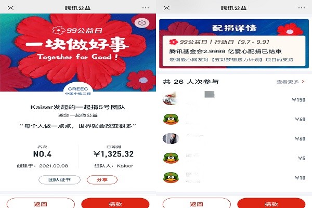
Task: Tap the 99公益日 flower logo on banner
Action: tap(59, 30)
